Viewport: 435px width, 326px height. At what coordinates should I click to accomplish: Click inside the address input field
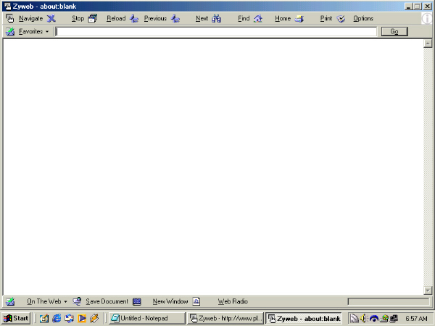[x=216, y=32]
